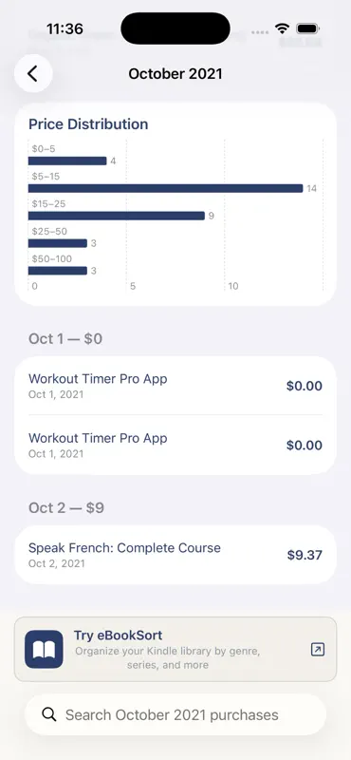Select the $50–100 price range bar
The image size is (351, 760).
point(58,271)
